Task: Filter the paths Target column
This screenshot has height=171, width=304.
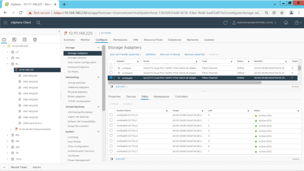Action: (202, 111)
